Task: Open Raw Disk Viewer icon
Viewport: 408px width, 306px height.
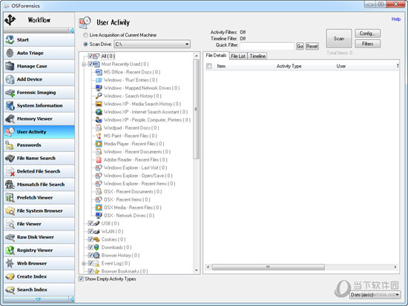Action: point(10,237)
